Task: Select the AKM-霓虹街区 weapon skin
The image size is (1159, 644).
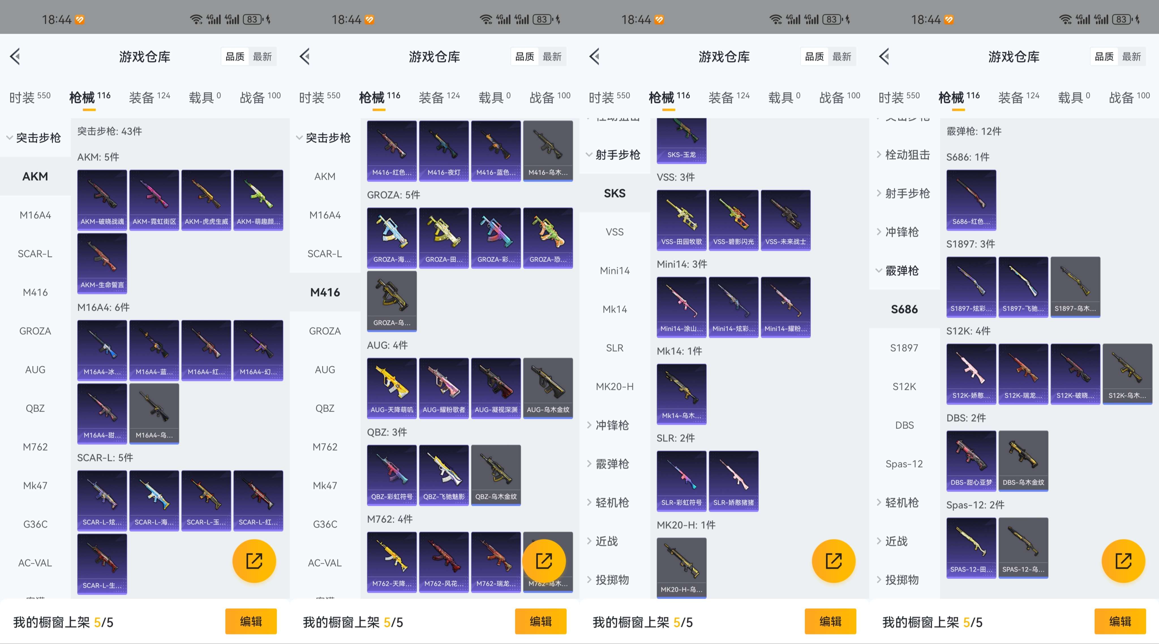Action: click(x=154, y=200)
